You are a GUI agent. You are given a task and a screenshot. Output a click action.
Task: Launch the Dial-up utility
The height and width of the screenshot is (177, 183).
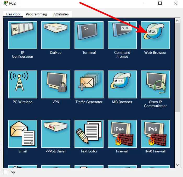tap(56, 35)
